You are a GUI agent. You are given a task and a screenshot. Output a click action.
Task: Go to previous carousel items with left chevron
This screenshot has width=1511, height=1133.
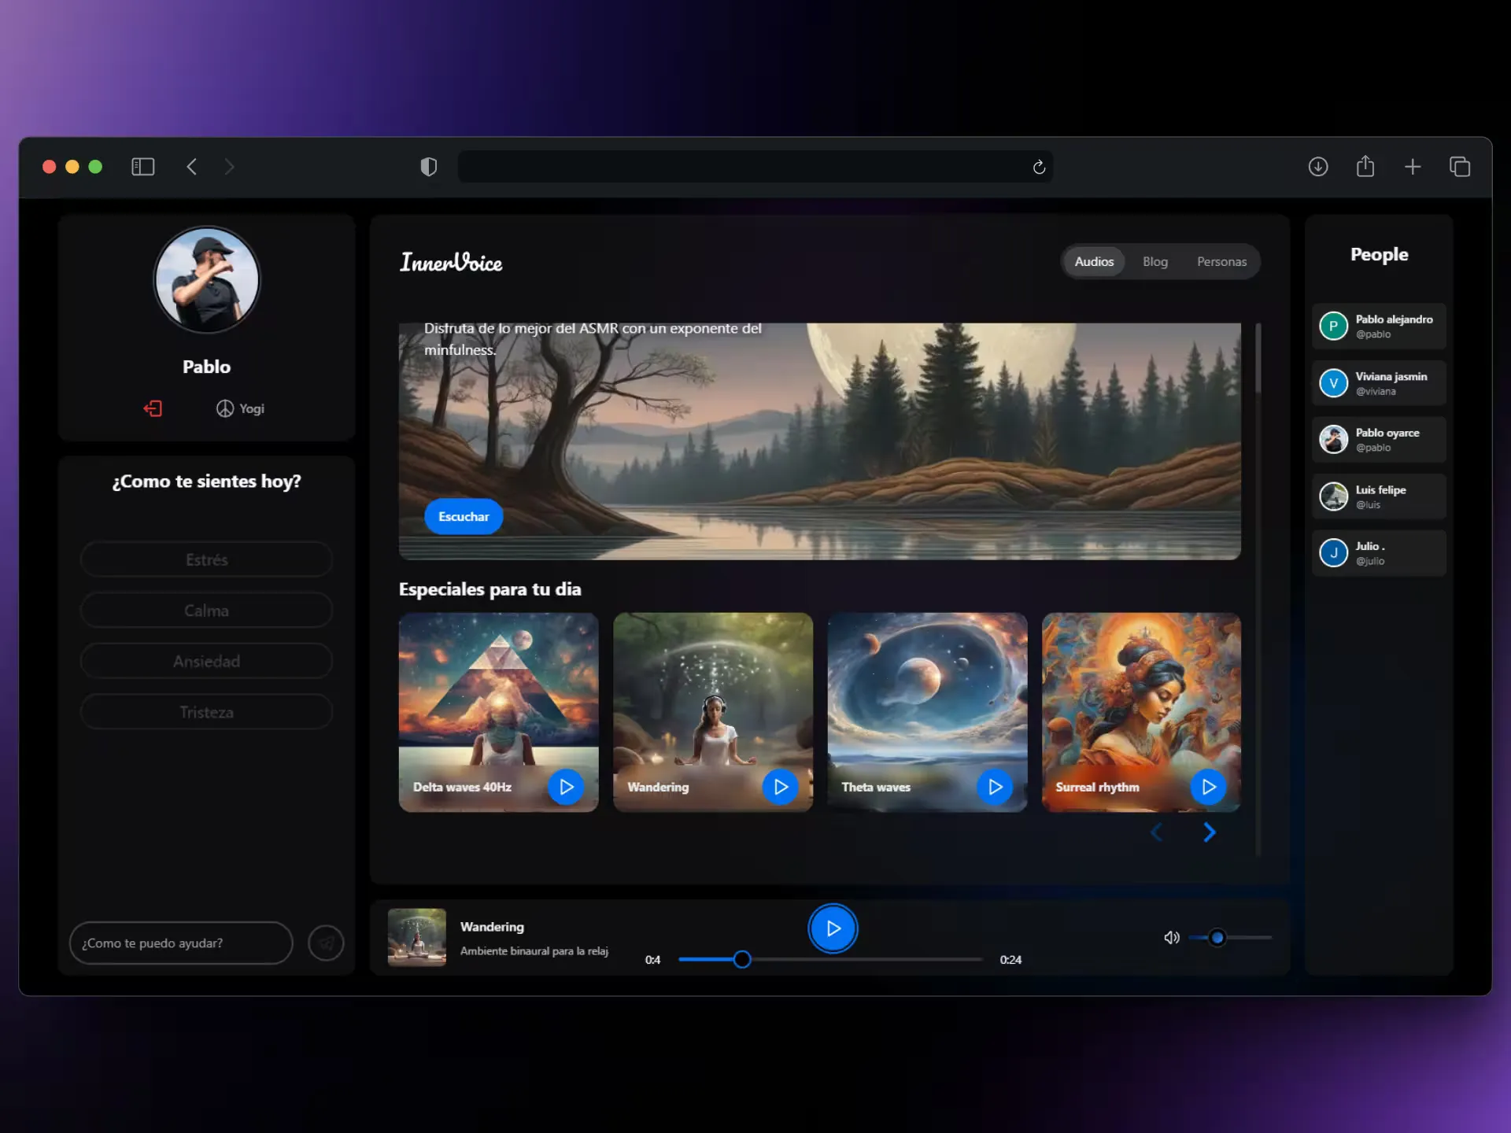tap(1156, 832)
